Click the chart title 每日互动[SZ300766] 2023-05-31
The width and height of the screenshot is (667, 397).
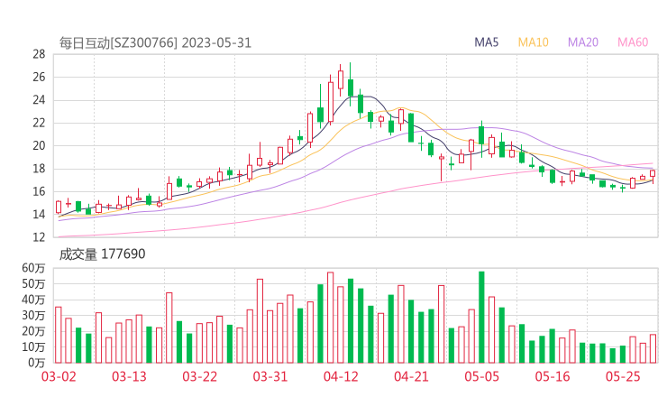coord(155,43)
